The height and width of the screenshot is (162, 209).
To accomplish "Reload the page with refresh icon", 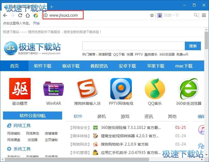I will (x=20, y=15).
